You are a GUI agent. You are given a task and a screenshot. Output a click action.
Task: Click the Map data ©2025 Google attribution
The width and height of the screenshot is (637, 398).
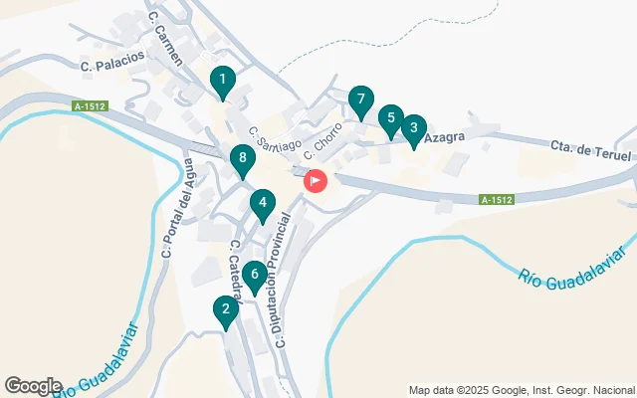tap(522, 391)
